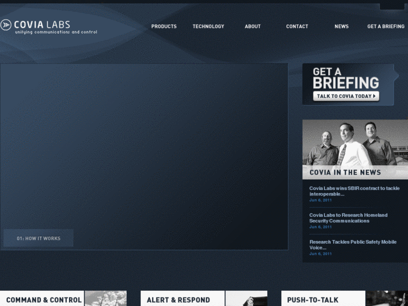Click the Alert & Respond heading
Screen dimensions: 408x306
(x=178, y=300)
